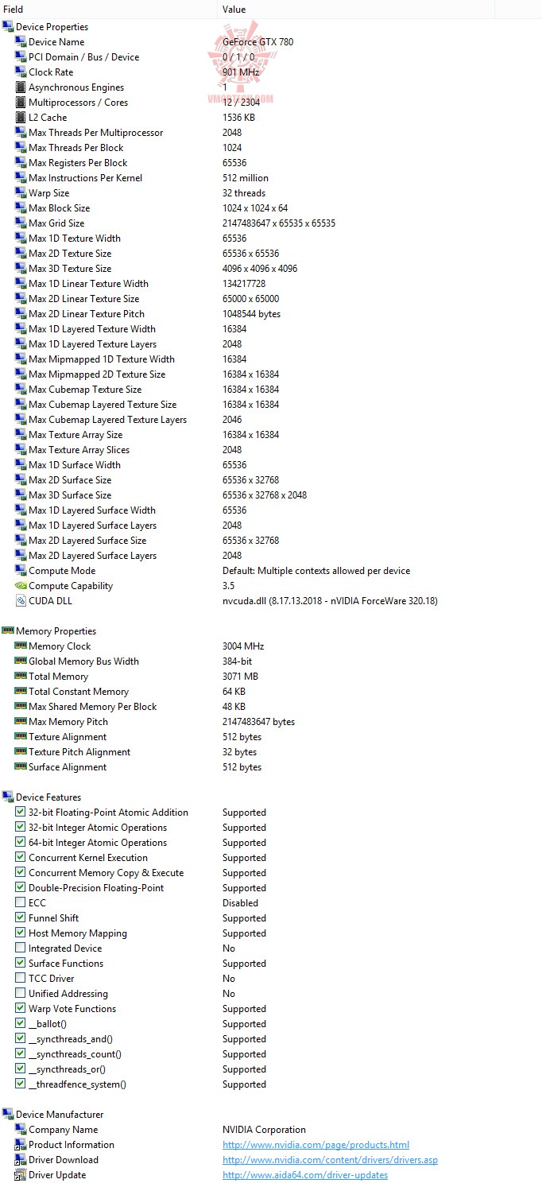Toggle the Unified Addressing checkbox
The image size is (542, 1187).
pos(21,994)
